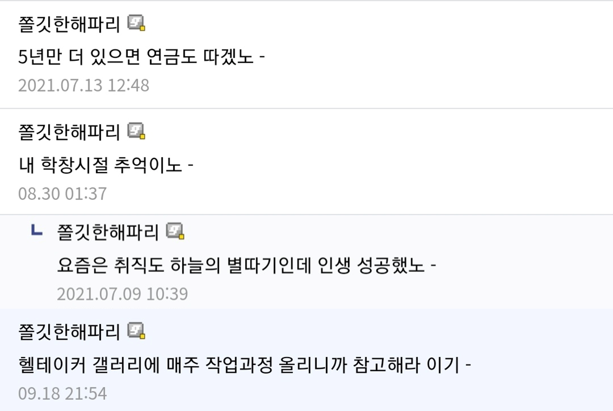613x411 pixels.
Task: Open 쫄깃한해파리 profile on the 2021.07.13 comment
Action: 69,24
